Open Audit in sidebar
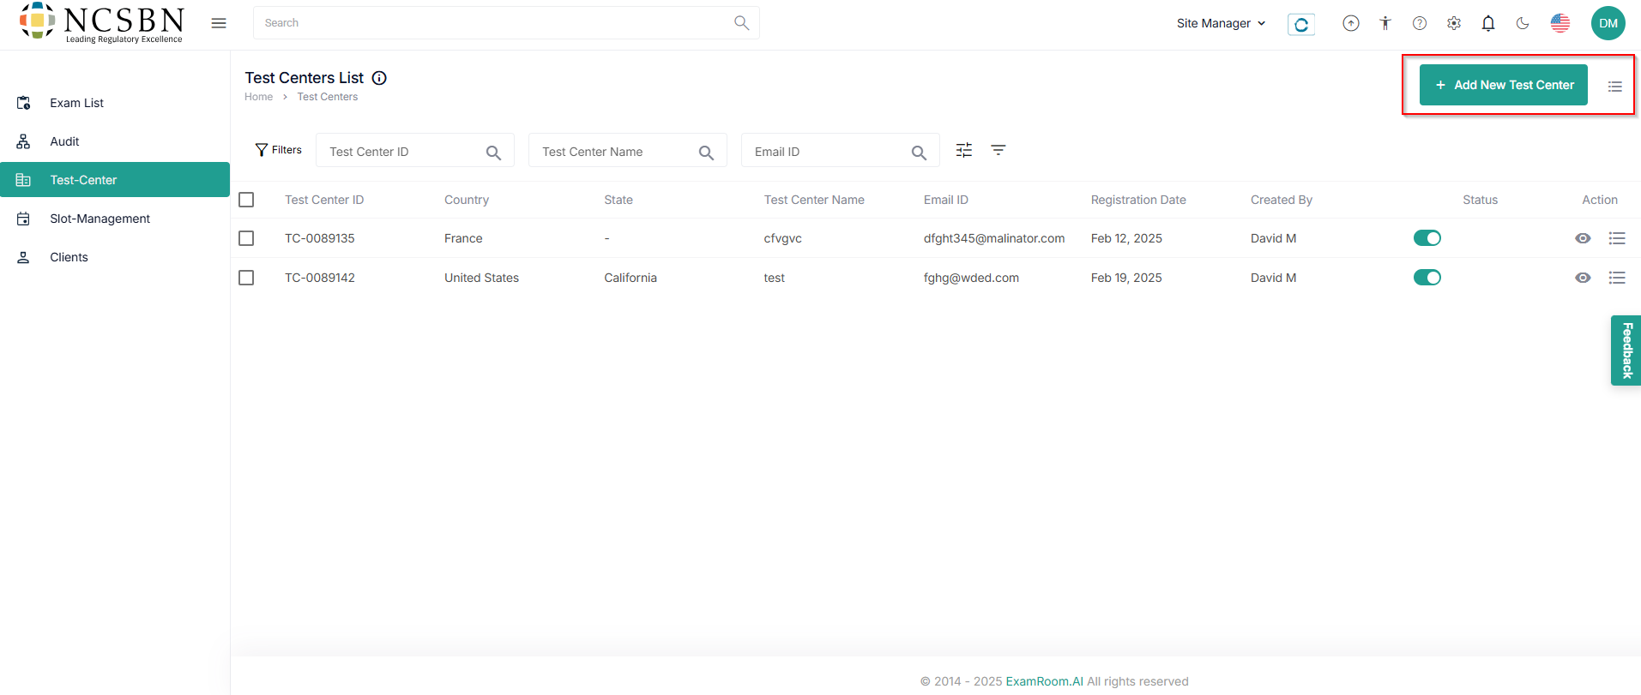The height and width of the screenshot is (695, 1641). (115, 141)
